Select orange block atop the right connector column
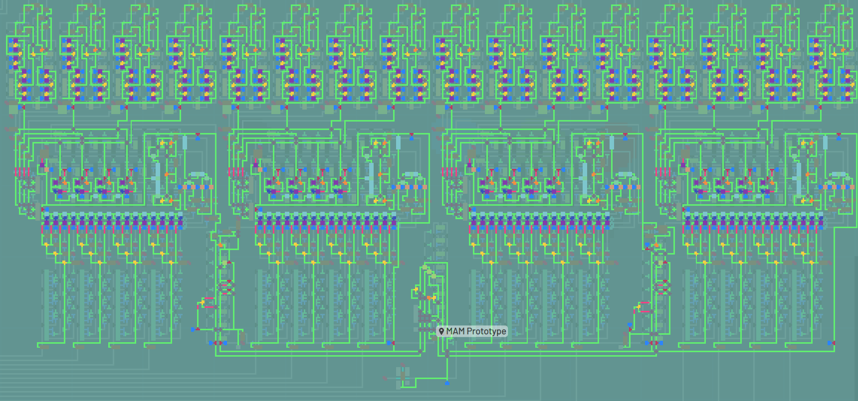This screenshot has width=858, height=401. (657, 245)
